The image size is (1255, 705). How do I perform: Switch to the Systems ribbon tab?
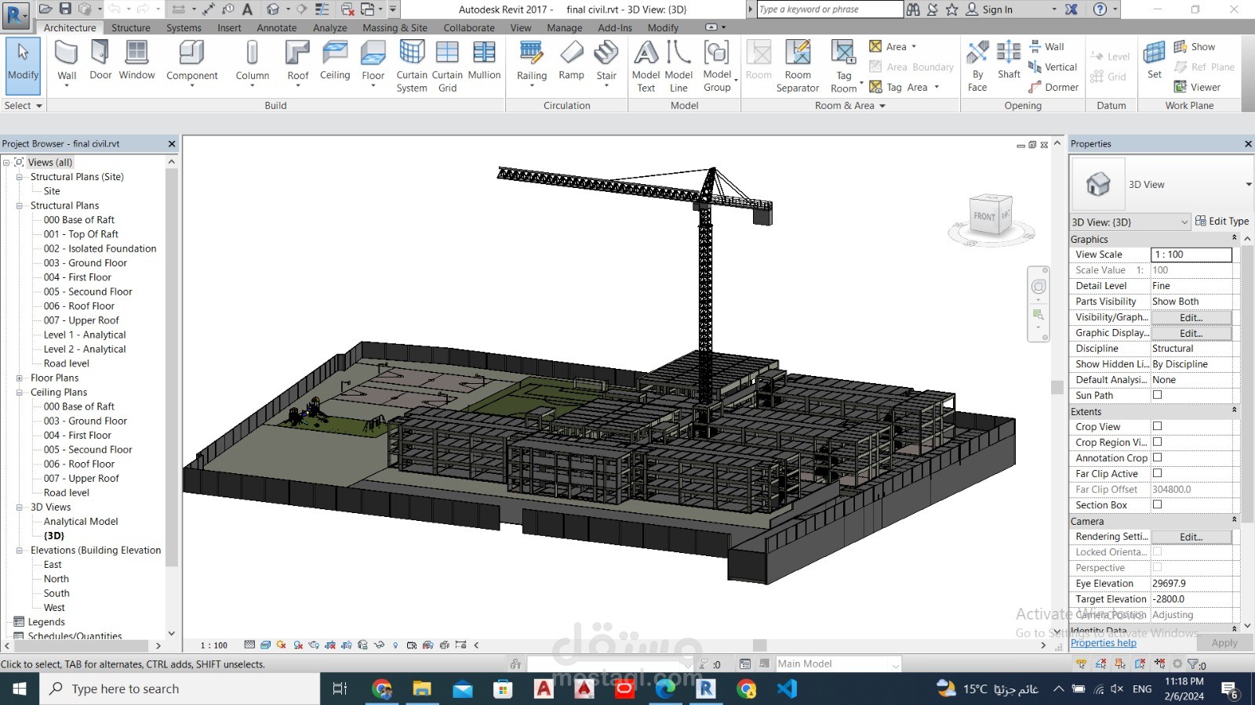[184, 27]
